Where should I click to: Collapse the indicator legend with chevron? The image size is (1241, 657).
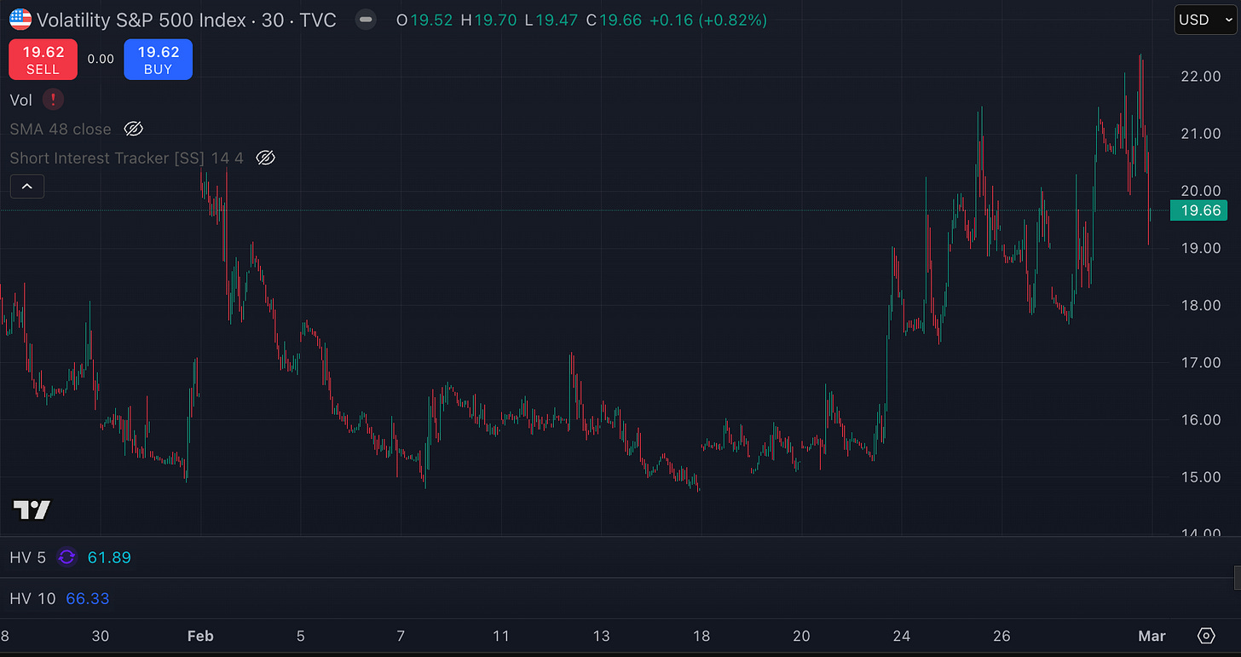coord(27,186)
